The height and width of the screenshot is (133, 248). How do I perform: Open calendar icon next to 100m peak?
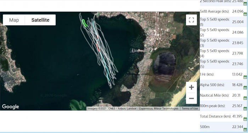point(245,109)
